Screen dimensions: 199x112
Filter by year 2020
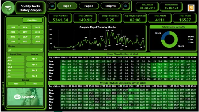coord(25,37)
